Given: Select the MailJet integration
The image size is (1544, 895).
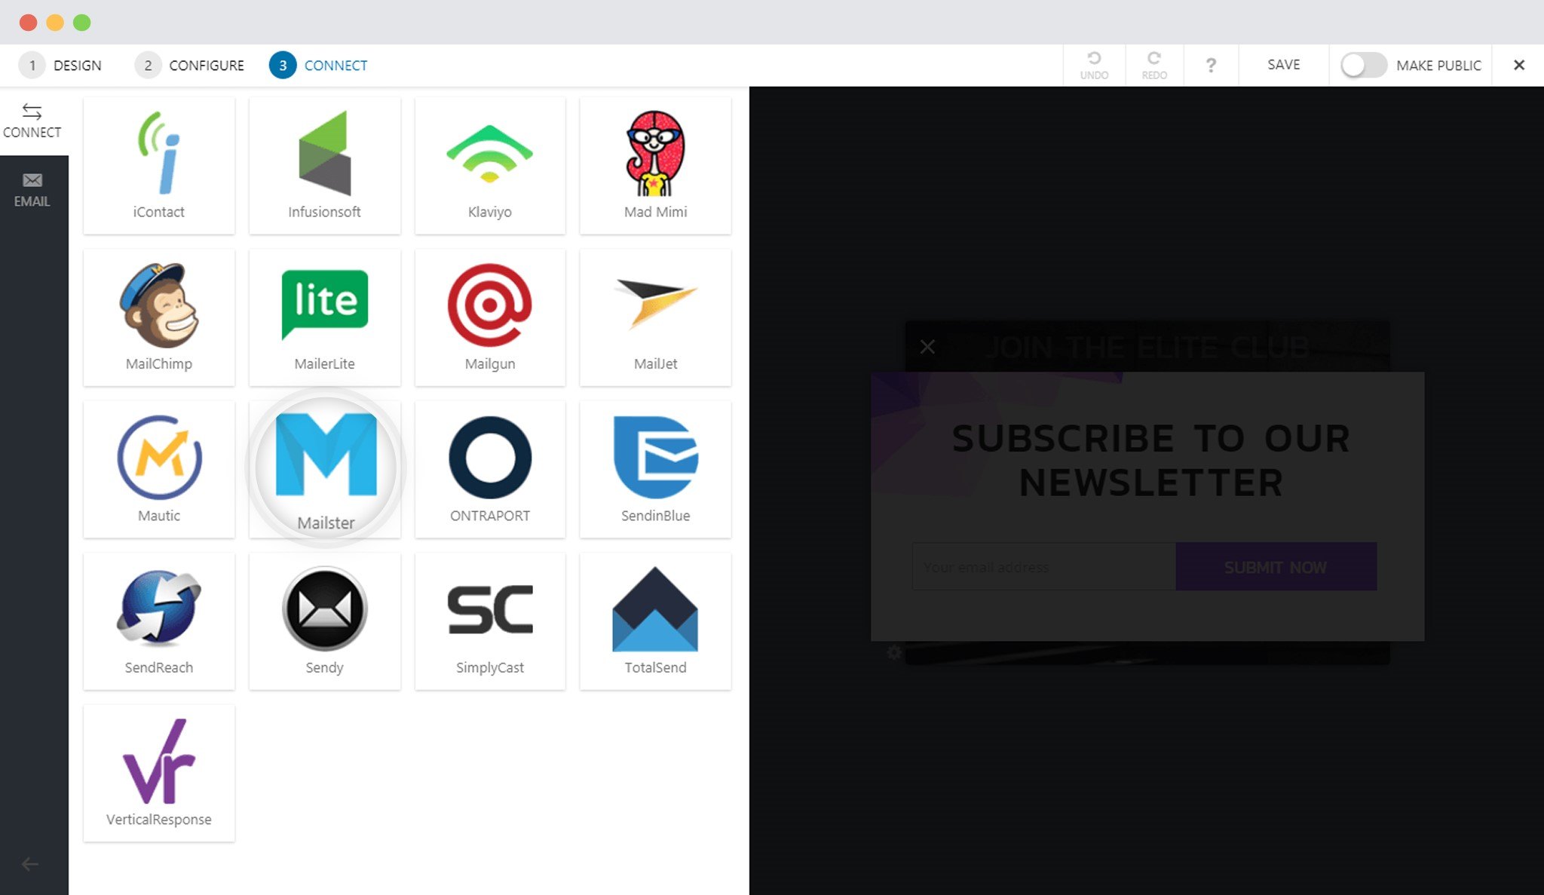Looking at the screenshot, I should tap(655, 317).
